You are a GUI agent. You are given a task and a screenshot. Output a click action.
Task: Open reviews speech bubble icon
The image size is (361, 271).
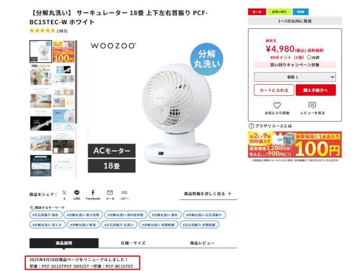tap(312, 105)
